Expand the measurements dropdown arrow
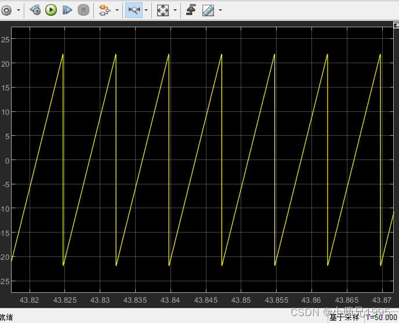 (220, 10)
